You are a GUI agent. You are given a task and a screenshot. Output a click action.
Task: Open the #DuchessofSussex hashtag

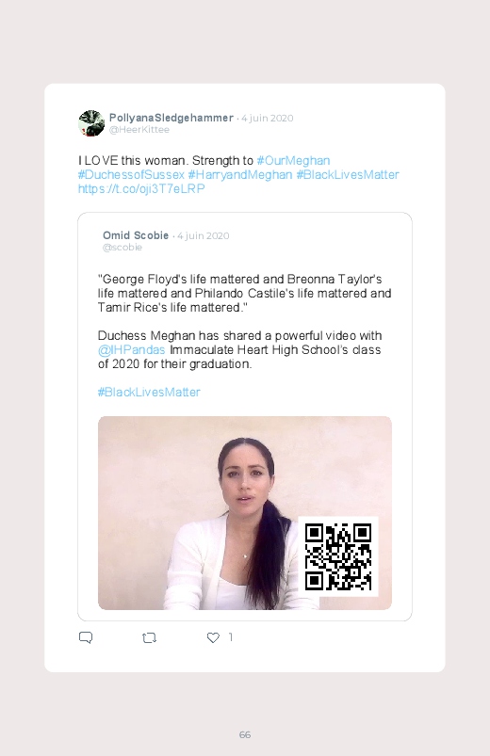[131, 174]
